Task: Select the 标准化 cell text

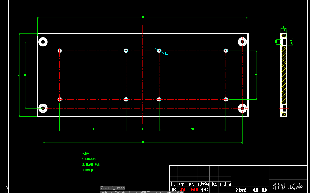Action: (205, 190)
